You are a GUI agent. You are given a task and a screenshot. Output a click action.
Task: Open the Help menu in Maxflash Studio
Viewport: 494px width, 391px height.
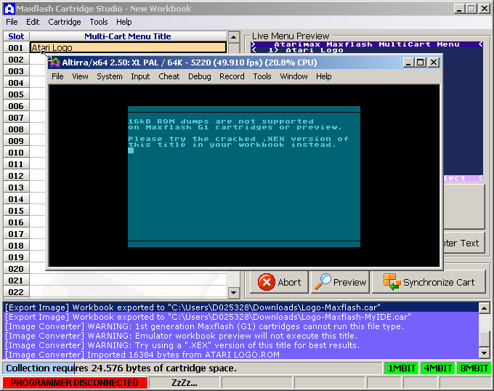pyautogui.click(x=123, y=22)
